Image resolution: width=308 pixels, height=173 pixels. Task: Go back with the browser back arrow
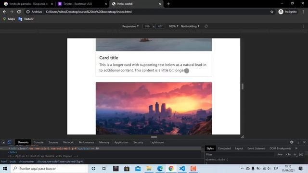coord(4,12)
